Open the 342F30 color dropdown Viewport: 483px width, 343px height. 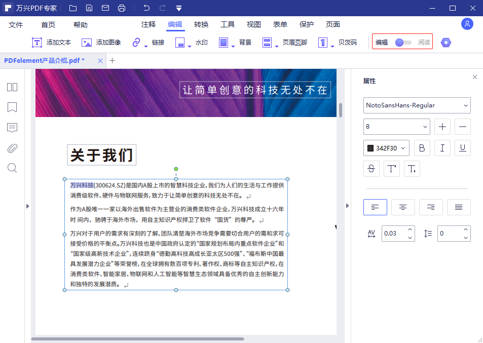[x=387, y=147]
